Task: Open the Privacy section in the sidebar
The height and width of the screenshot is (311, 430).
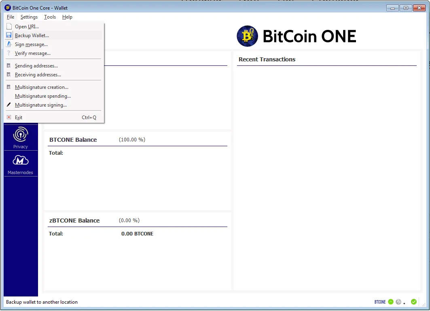Action: click(x=21, y=138)
